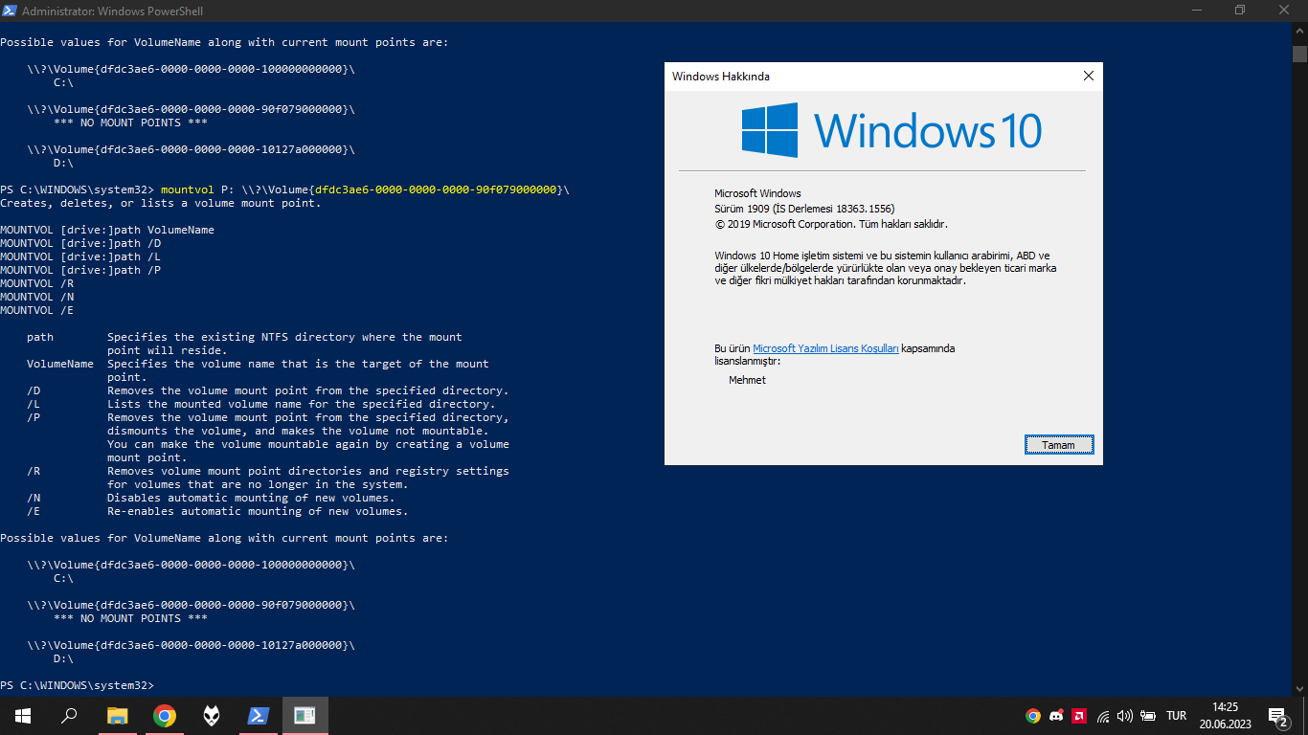The image size is (1308, 735).
Task: Click the PowerShell scrollbar up arrow
Action: [x=1299, y=31]
